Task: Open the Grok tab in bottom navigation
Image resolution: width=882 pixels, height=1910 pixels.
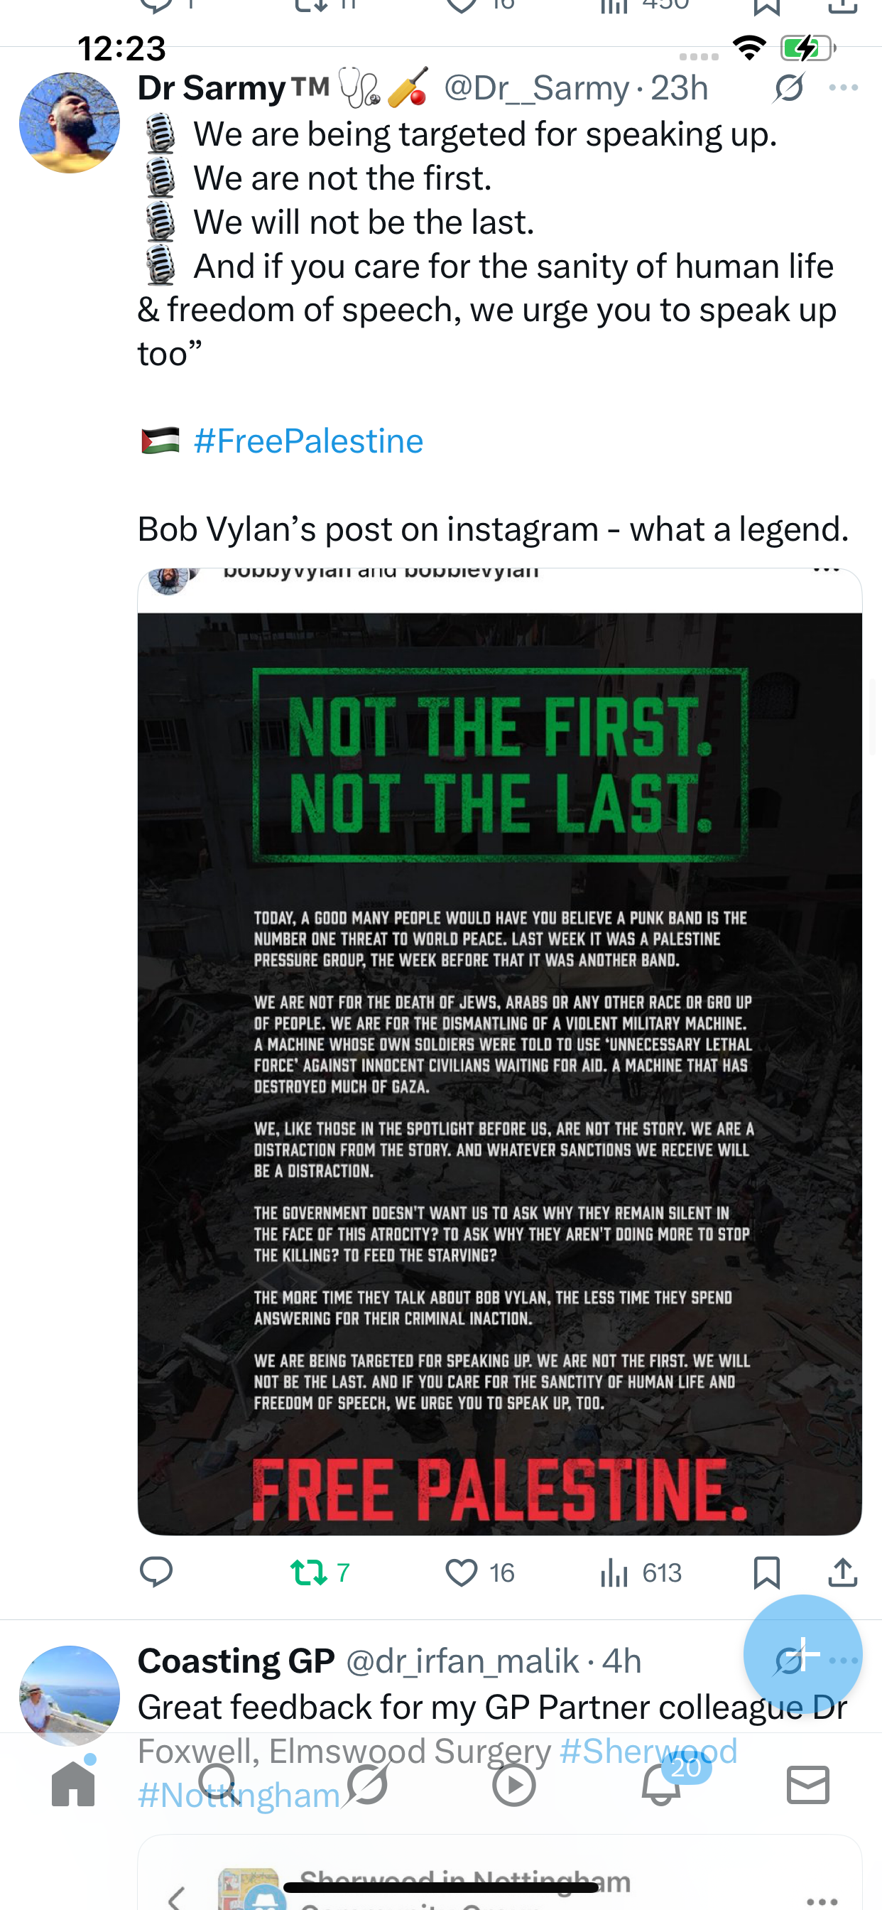Action: [x=367, y=1784]
